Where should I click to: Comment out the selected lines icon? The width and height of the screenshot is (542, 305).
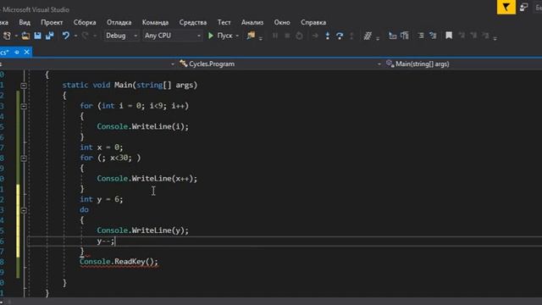(x=421, y=36)
